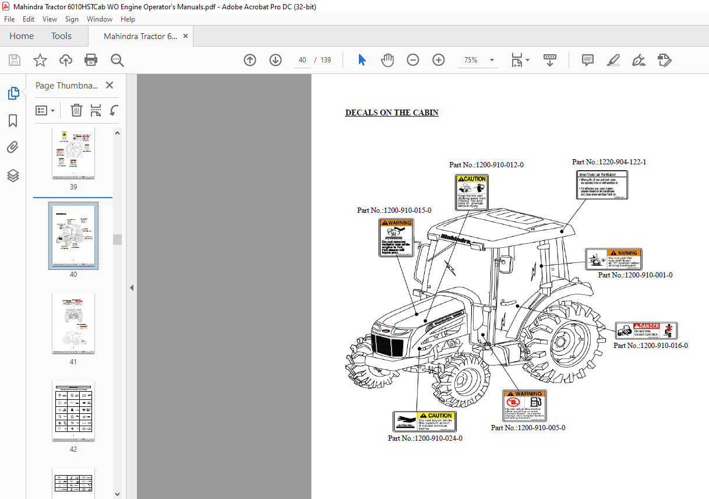The image size is (709, 499).
Task: Choose the selection arrow tool
Action: 362,60
